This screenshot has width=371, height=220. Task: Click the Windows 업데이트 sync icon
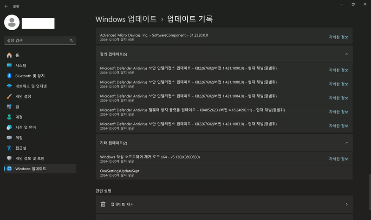[x=9, y=168]
